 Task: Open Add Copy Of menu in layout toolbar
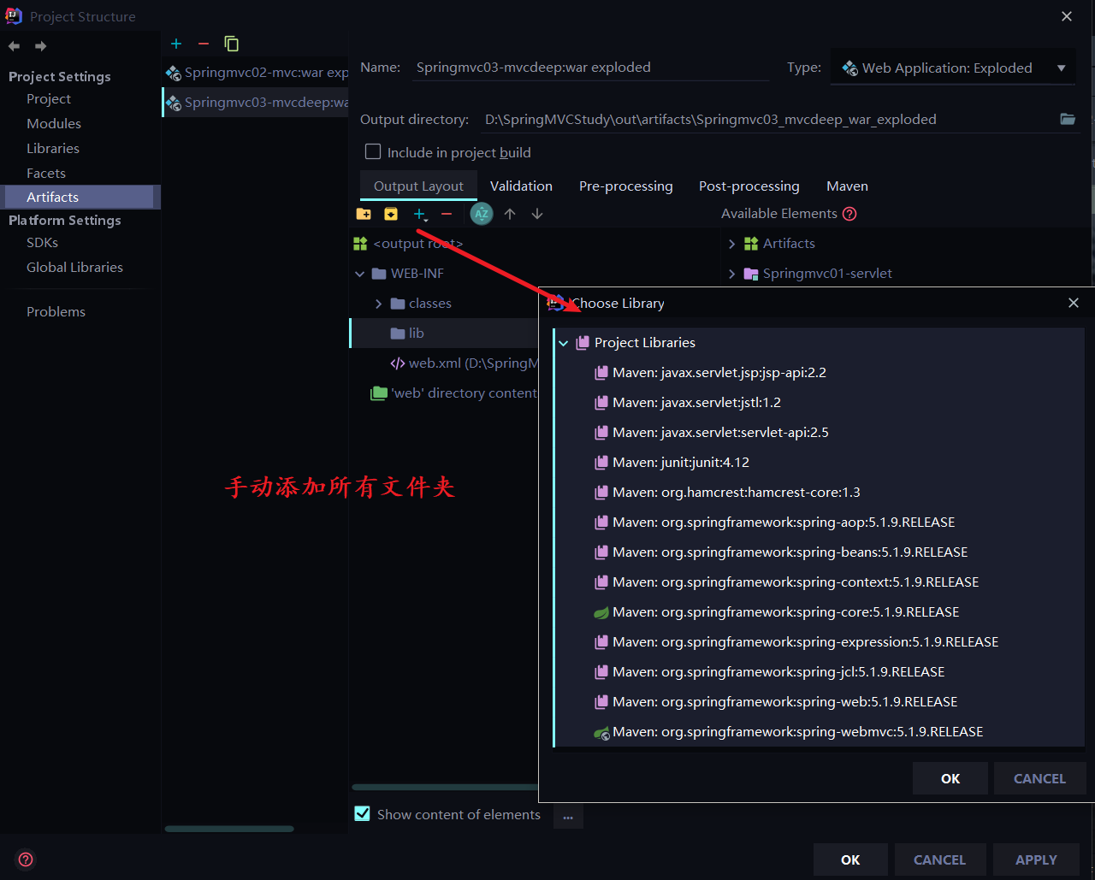pyautogui.click(x=420, y=214)
